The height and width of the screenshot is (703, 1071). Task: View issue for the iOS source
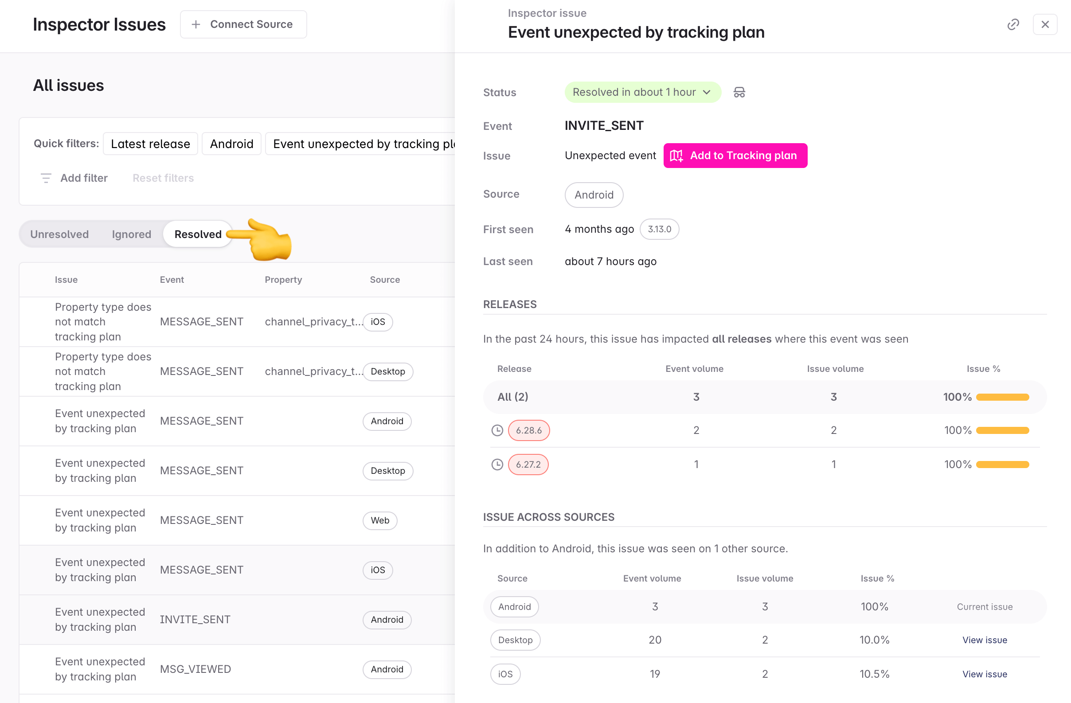(x=984, y=674)
